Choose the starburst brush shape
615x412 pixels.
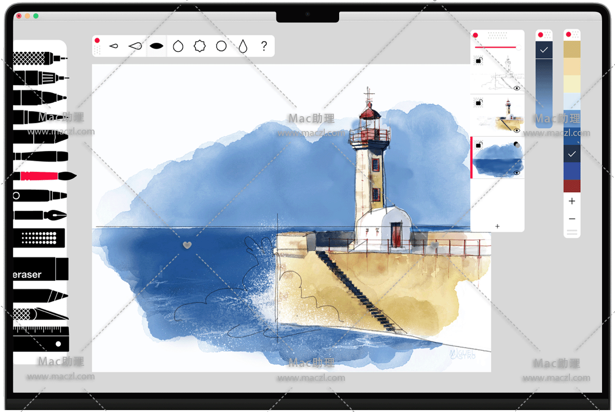pyautogui.click(x=200, y=46)
